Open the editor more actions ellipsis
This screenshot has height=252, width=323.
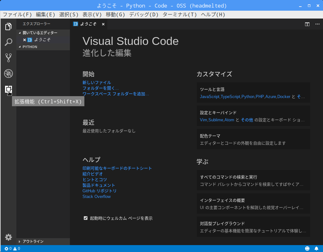(317, 24)
